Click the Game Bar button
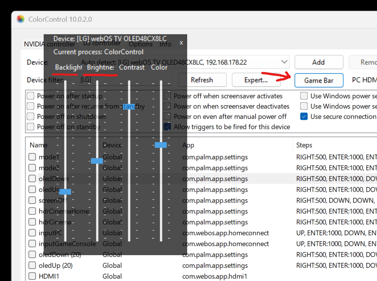The height and width of the screenshot is (281, 377). (319, 80)
